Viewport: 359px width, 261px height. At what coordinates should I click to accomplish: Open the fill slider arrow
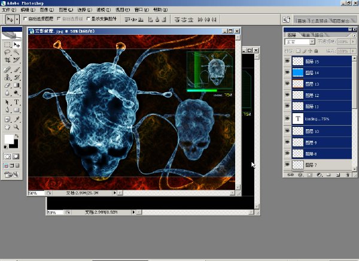coord(353,51)
